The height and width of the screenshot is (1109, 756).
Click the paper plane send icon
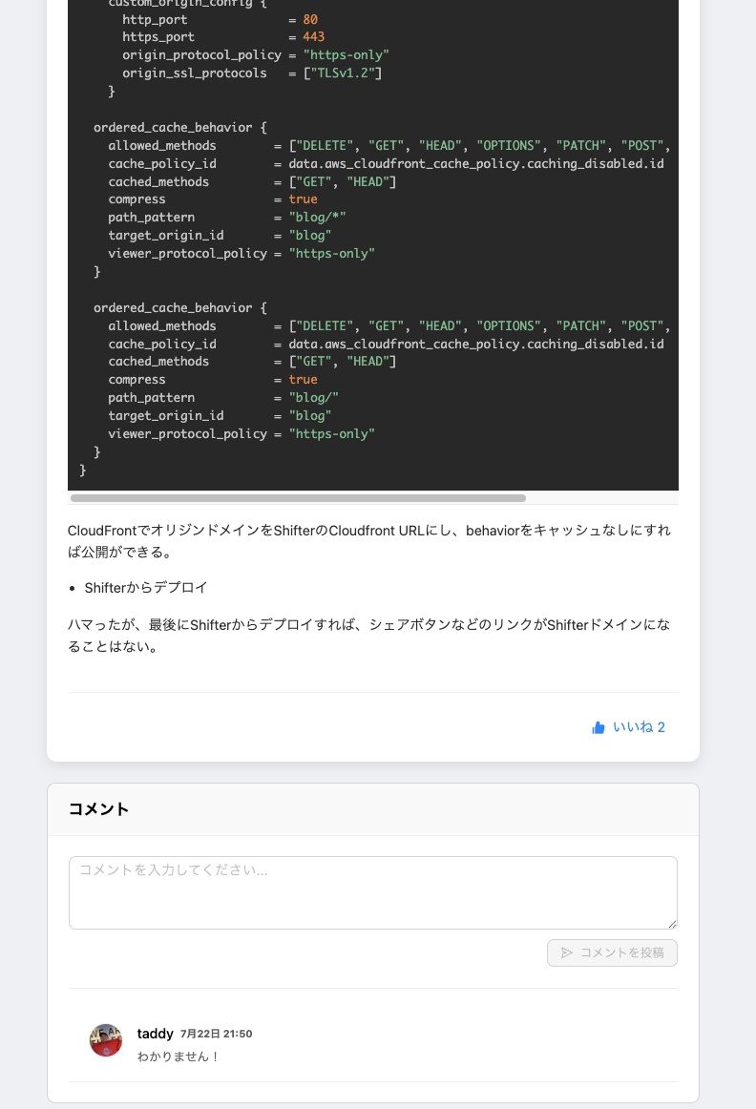(567, 952)
